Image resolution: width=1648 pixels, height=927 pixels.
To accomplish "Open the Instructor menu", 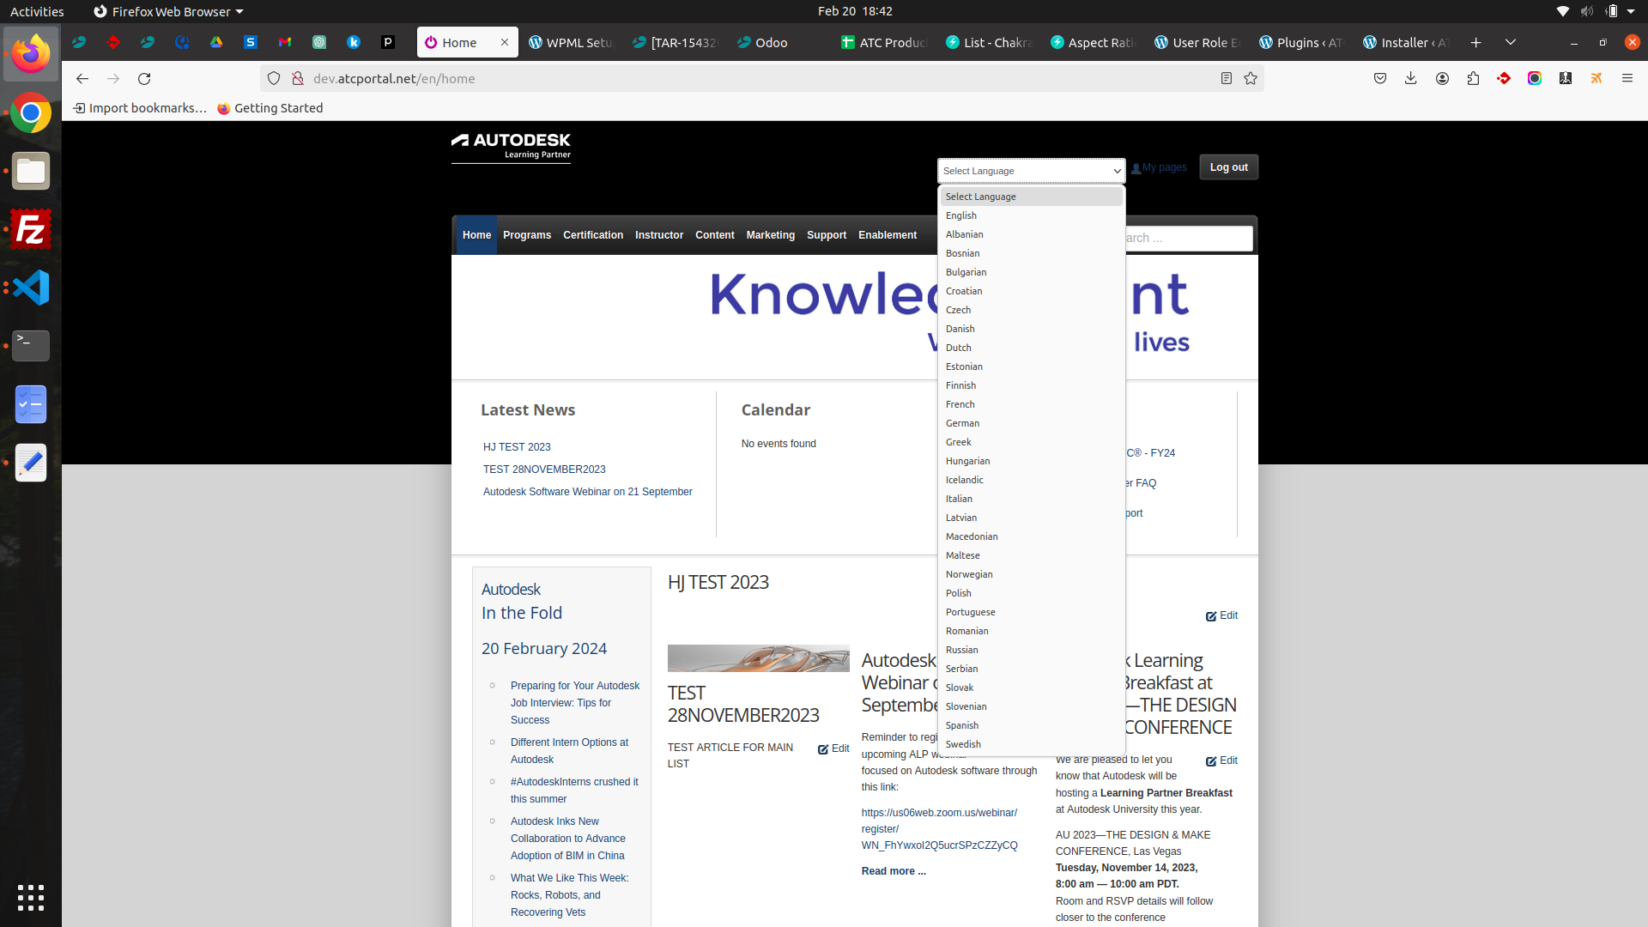I will tap(659, 235).
